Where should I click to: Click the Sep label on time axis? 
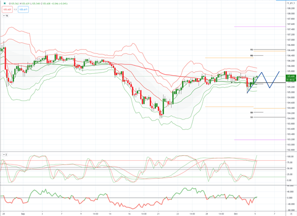23,214
